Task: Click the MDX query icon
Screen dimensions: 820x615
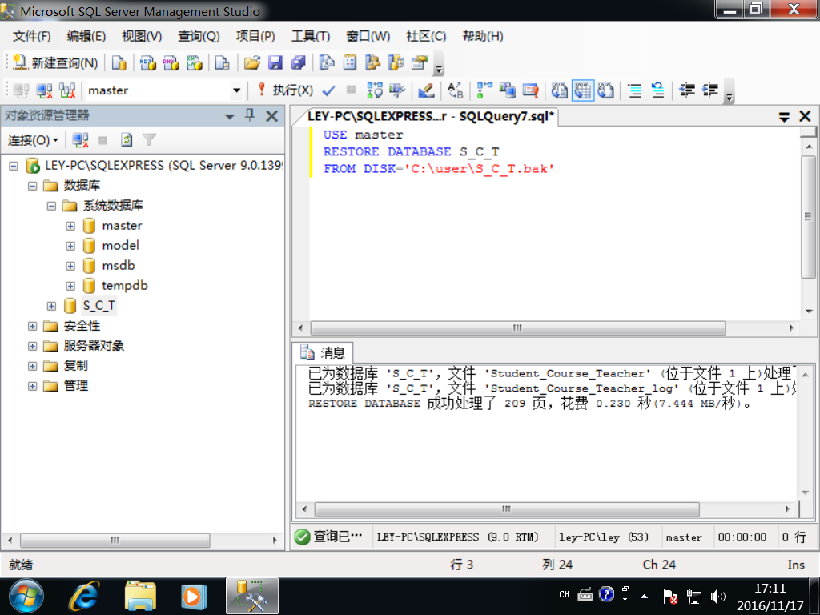Action: click(147, 63)
